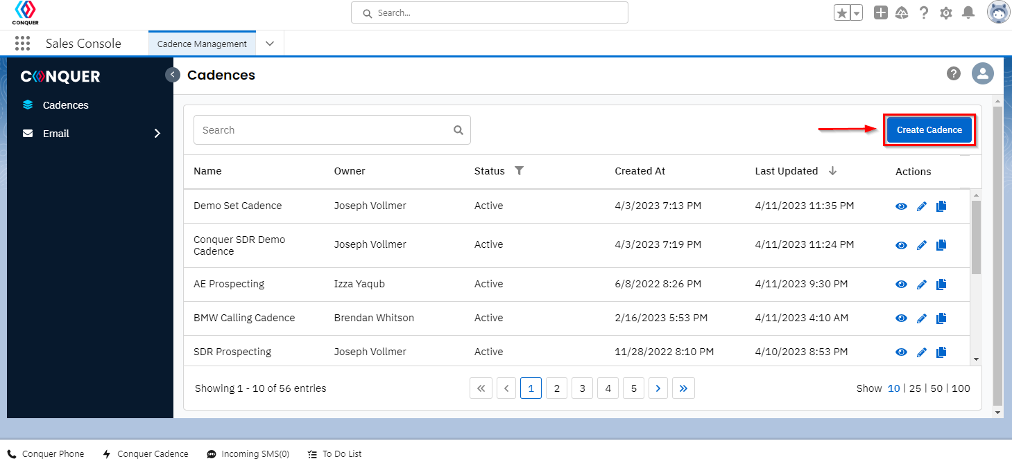1012x459 pixels.
Task: Click the Conquer help question mark icon
Action: pos(954,73)
